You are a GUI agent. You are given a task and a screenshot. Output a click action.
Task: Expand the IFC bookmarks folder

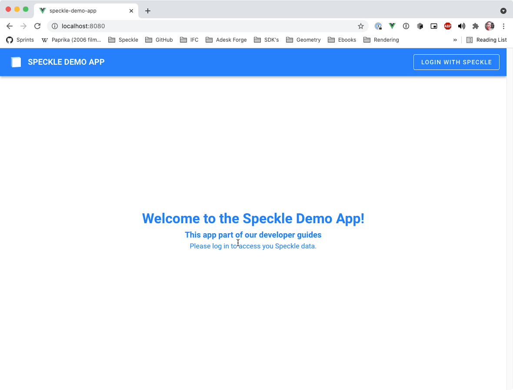[189, 40]
